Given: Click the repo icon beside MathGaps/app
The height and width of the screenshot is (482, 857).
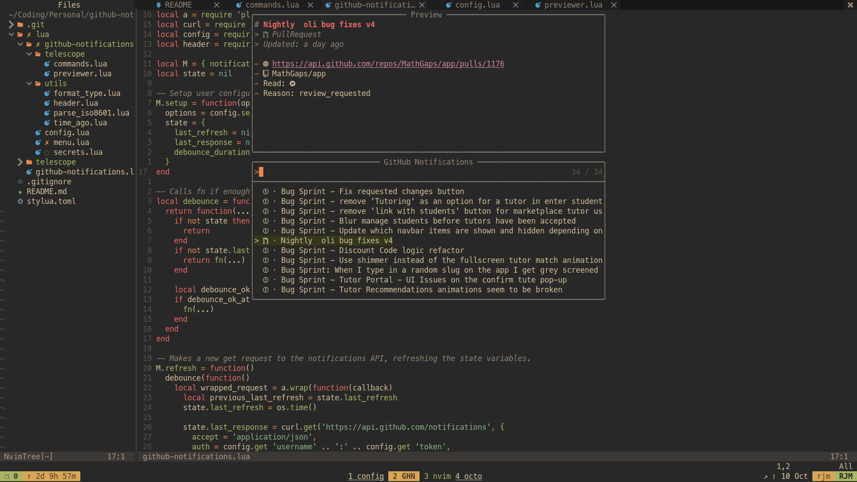Looking at the screenshot, I should (266, 74).
